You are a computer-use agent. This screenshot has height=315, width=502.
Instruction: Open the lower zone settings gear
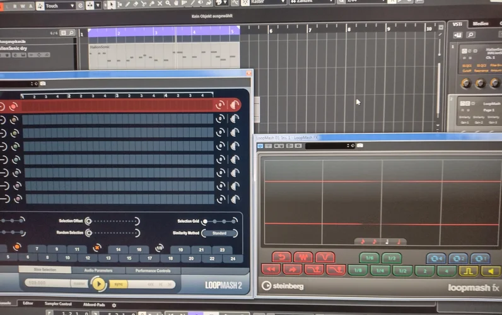[114, 306]
